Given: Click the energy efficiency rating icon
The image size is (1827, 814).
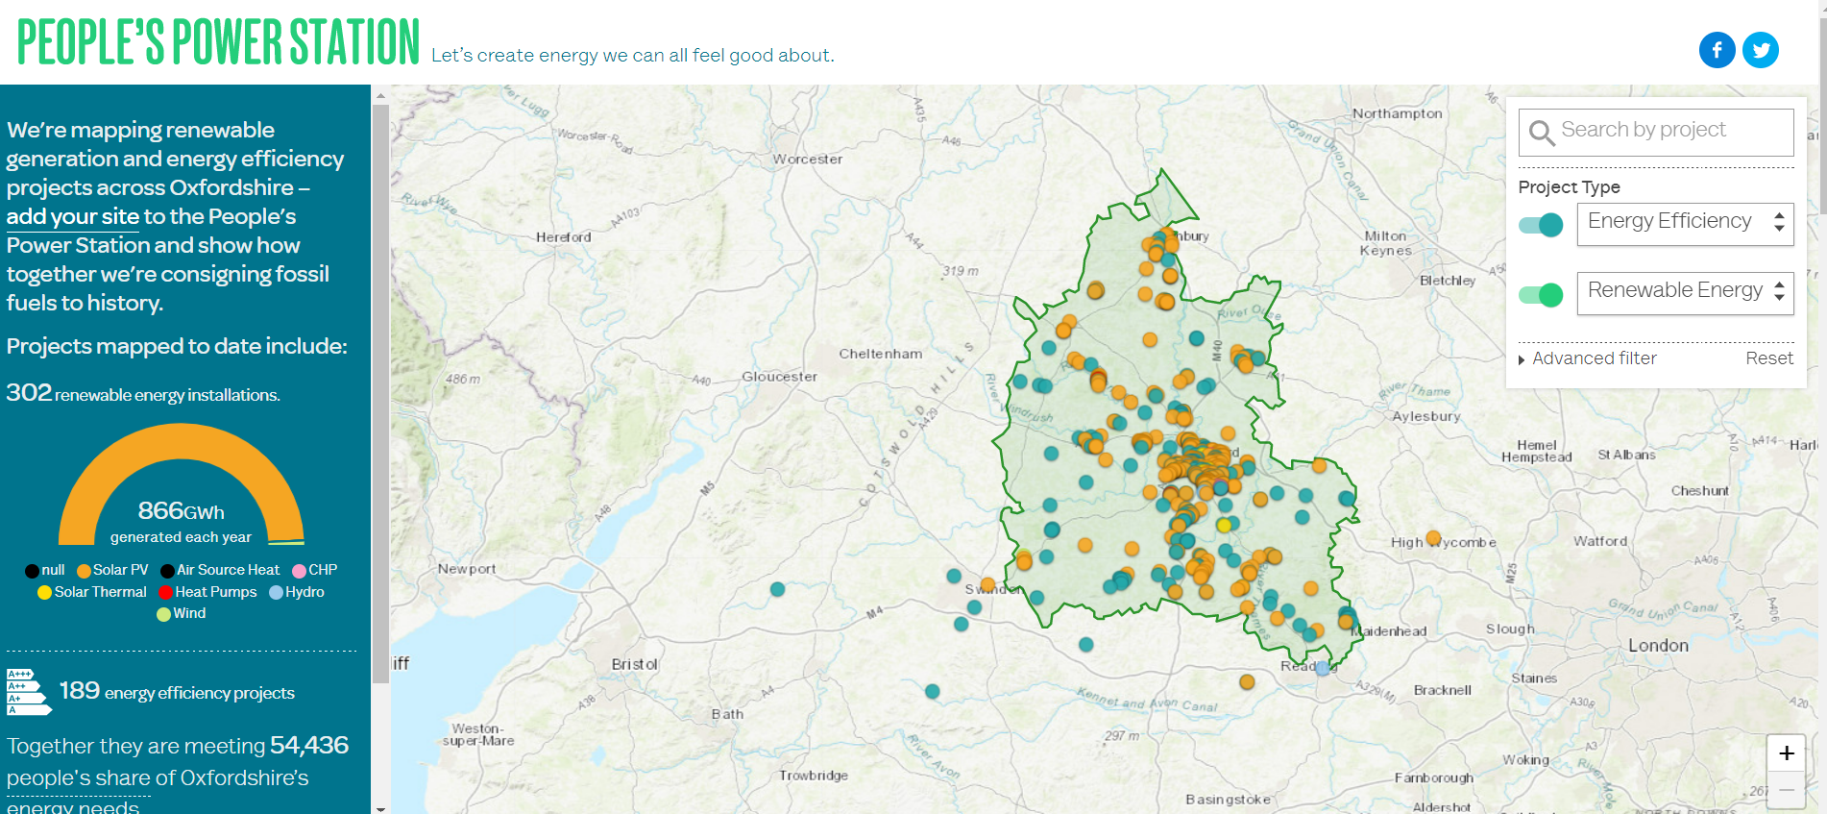Looking at the screenshot, I should 28,692.
